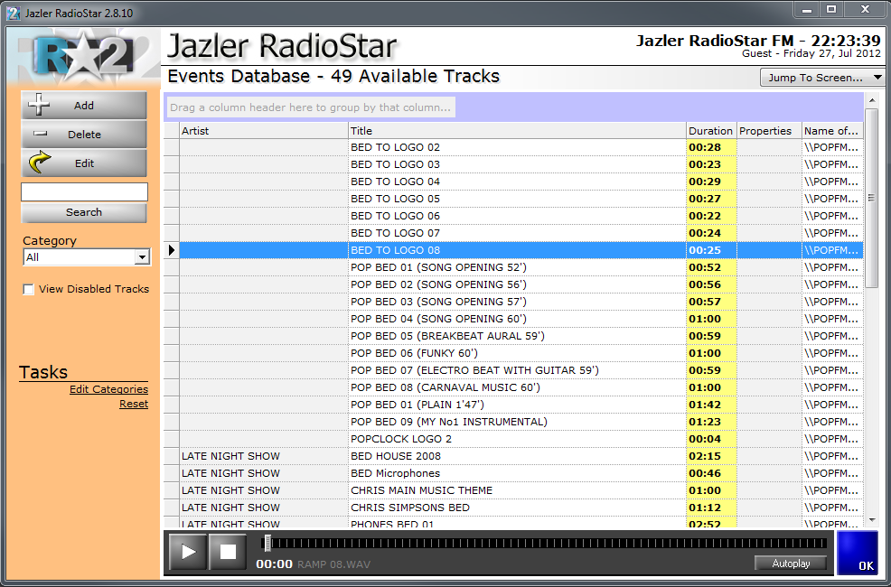Open the Category dropdown list
Viewport: 891px width, 587px height.
tap(141, 257)
